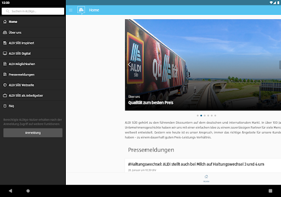The height and width of the screenshot is (197, 281).
Task: Click the 'Über uns' caption on banner
Action: tap(134, 97)
